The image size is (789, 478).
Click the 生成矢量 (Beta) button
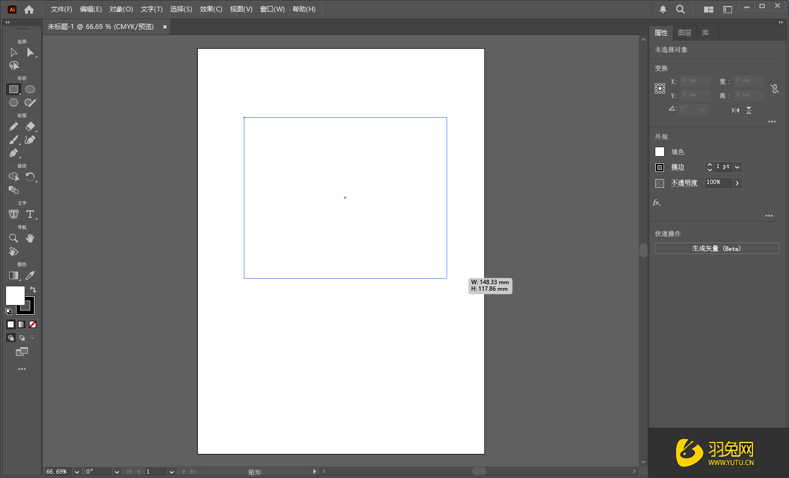click(x=717, y=249)
